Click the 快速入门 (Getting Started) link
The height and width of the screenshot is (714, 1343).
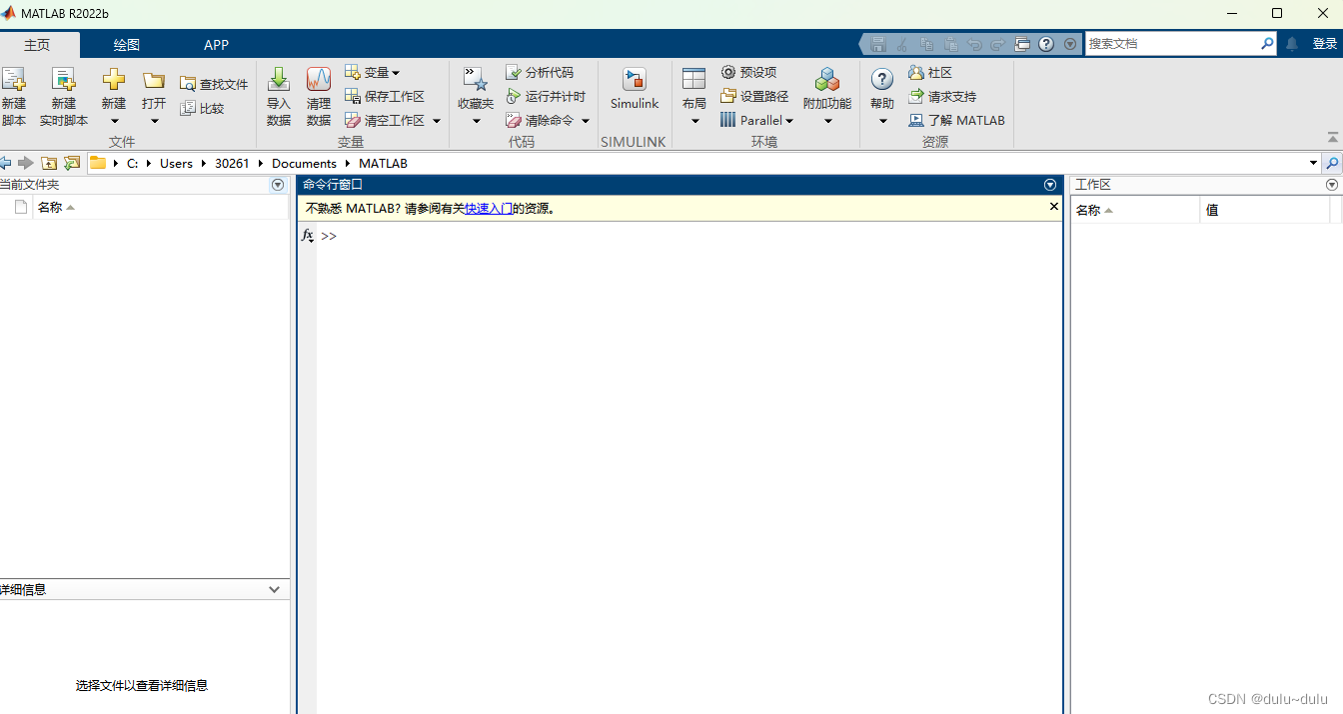489,209
